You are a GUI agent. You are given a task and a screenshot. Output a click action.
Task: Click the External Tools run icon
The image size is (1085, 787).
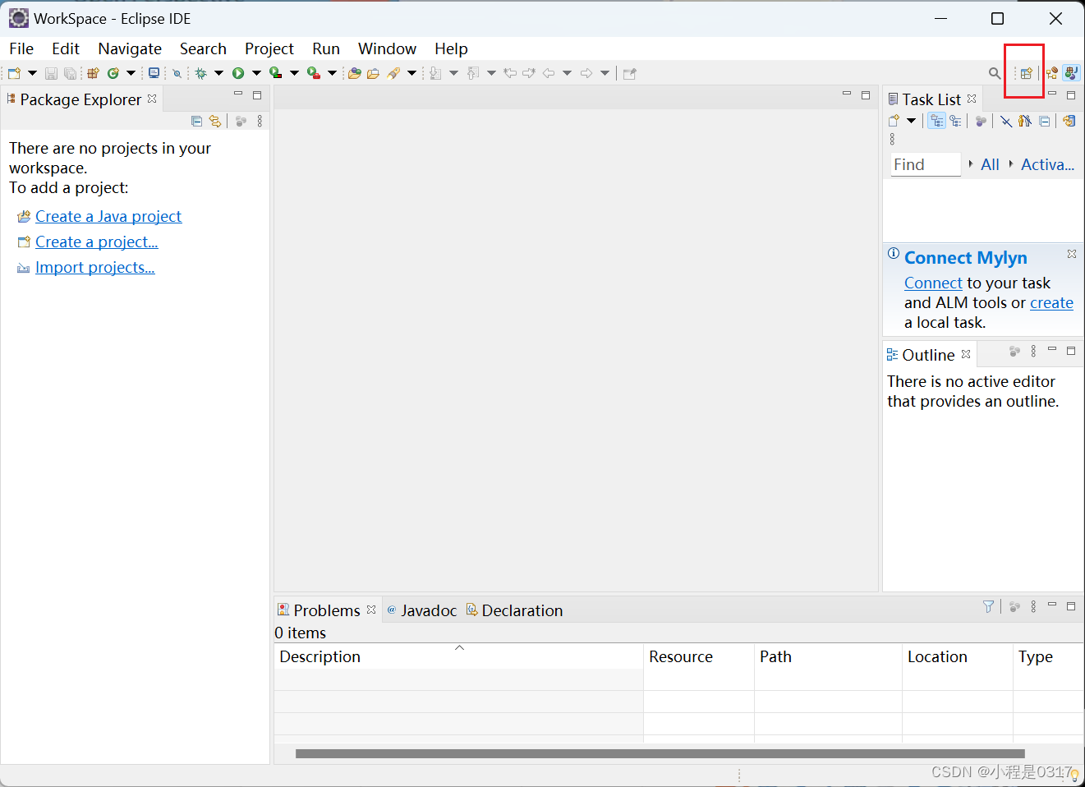pyautogui.click(x=314, y=73)
